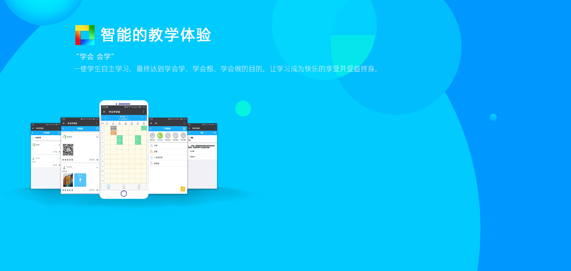The image size is (571, 271).
Task: Tap the microphone voice recording tile
Action: pos(80,180)
